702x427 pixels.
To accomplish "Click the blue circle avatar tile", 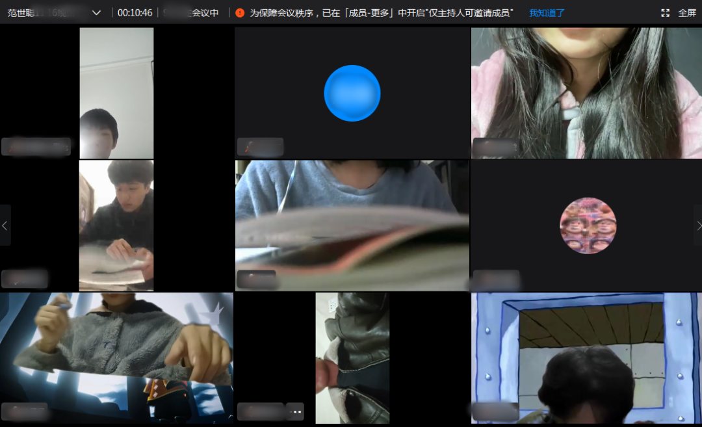I will tap(352, 93).
